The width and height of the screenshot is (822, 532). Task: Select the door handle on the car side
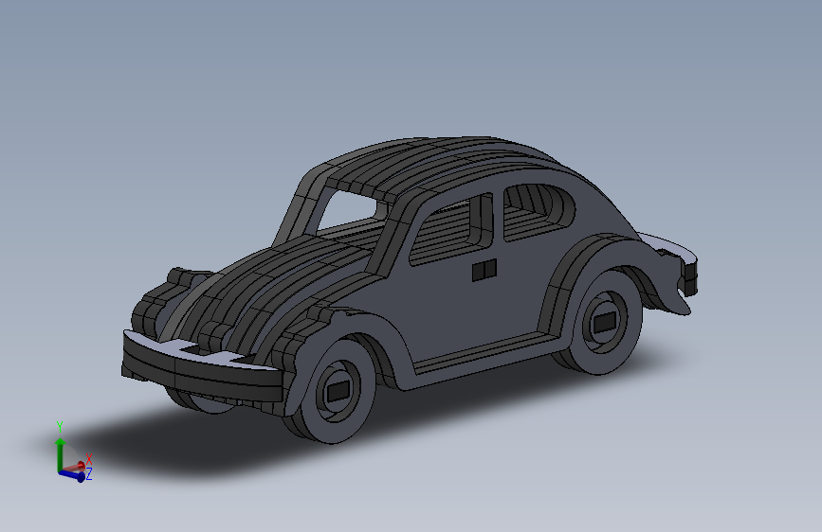(484, 270)
